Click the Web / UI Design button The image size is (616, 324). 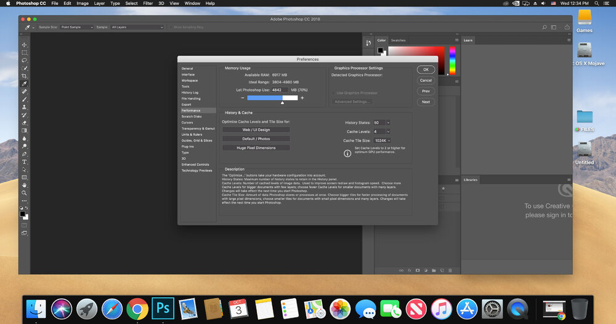click(x=256, y=130)
